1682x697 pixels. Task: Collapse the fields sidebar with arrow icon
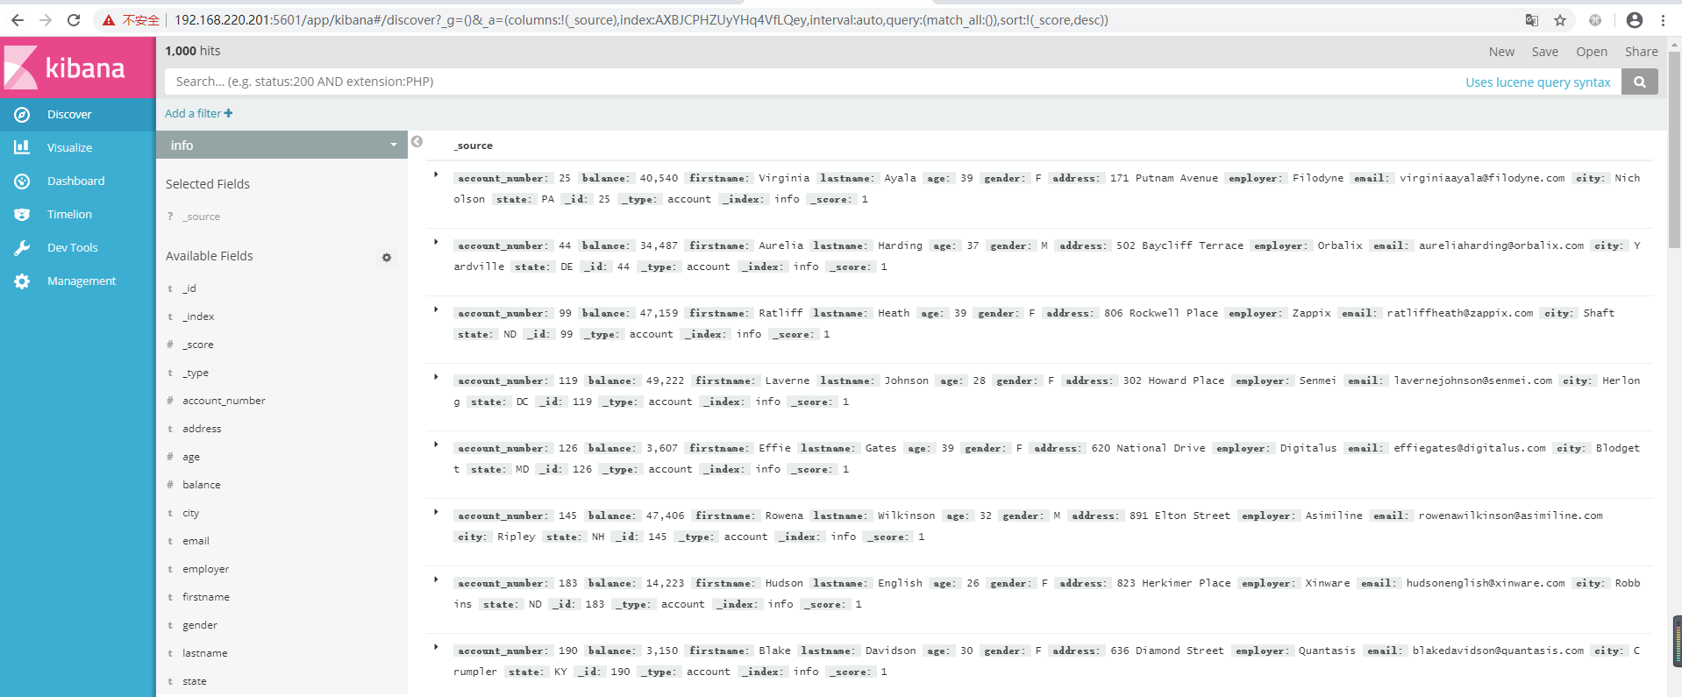[417, 141]
